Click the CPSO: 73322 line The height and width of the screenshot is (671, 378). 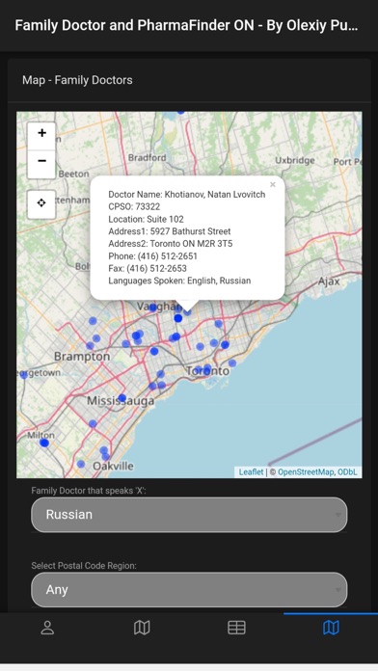pos(134,206)
